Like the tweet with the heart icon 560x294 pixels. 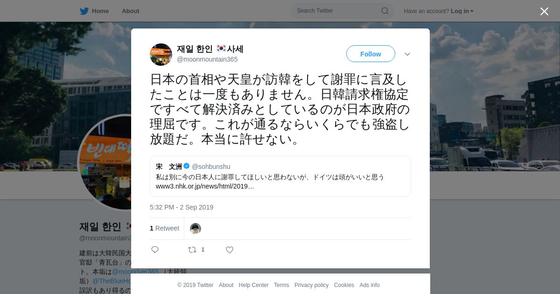[230, 250]
